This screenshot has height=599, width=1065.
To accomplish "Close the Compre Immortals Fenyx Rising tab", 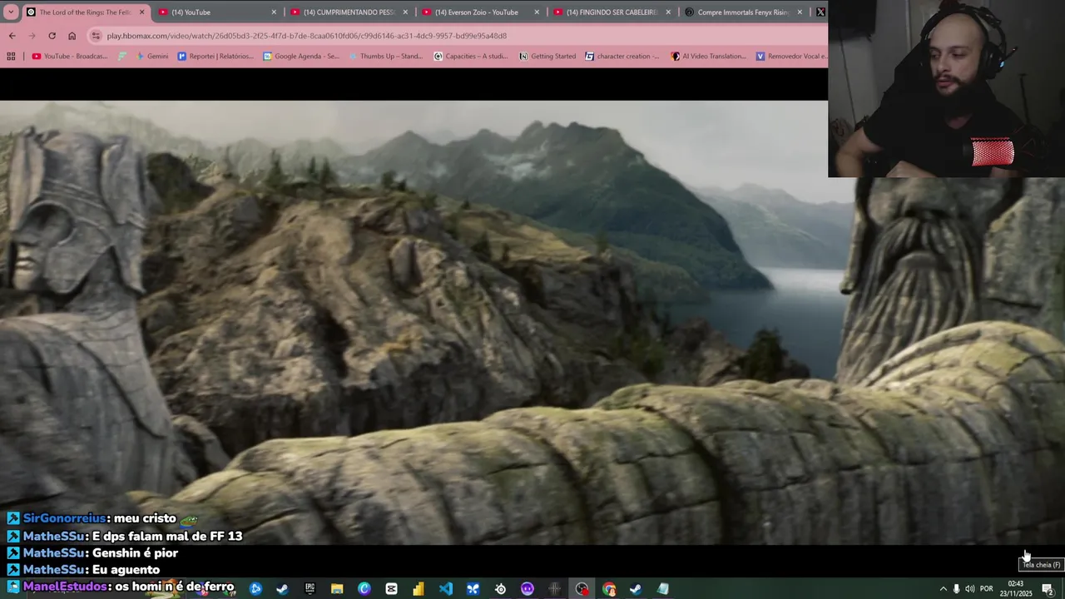I will [800, 12].
